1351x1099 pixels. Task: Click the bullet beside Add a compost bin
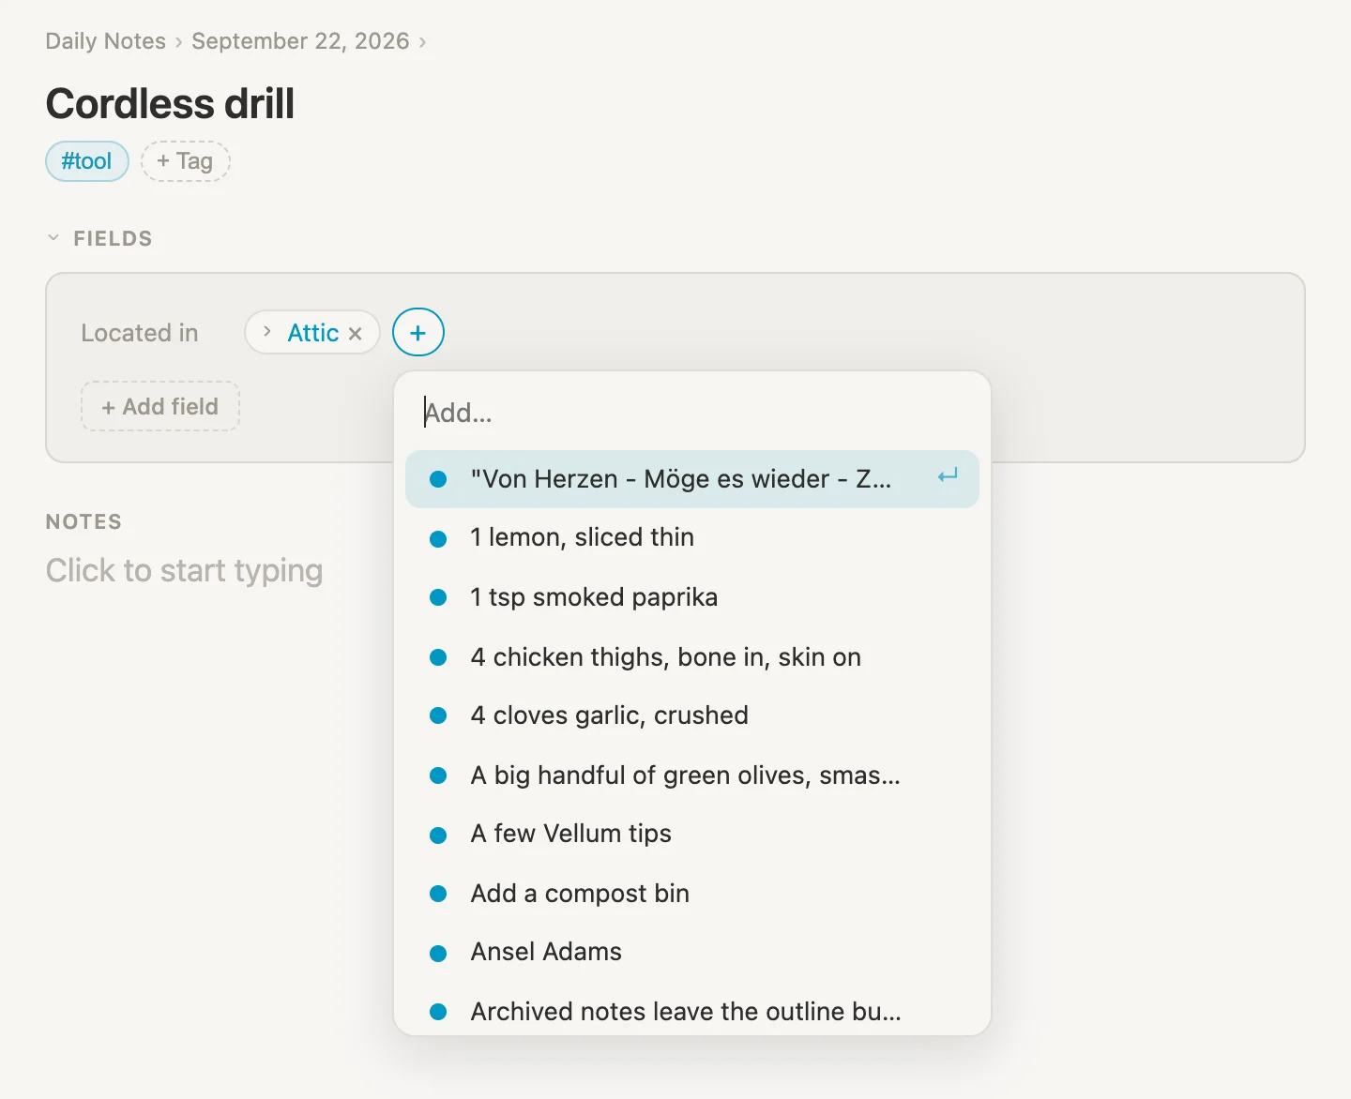(438, 895)
